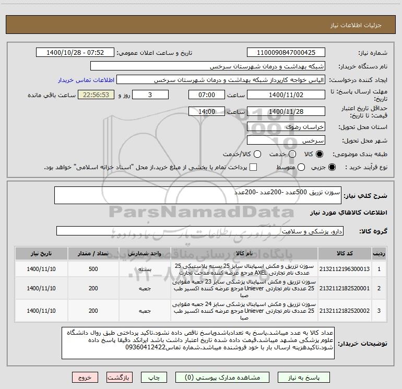Viewport: 402px width, 389px height.
Task: Click the price validity time 14:00
Action: click(207, 111)
